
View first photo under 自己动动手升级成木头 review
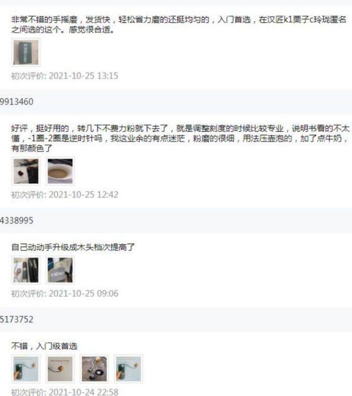(26, 270)
